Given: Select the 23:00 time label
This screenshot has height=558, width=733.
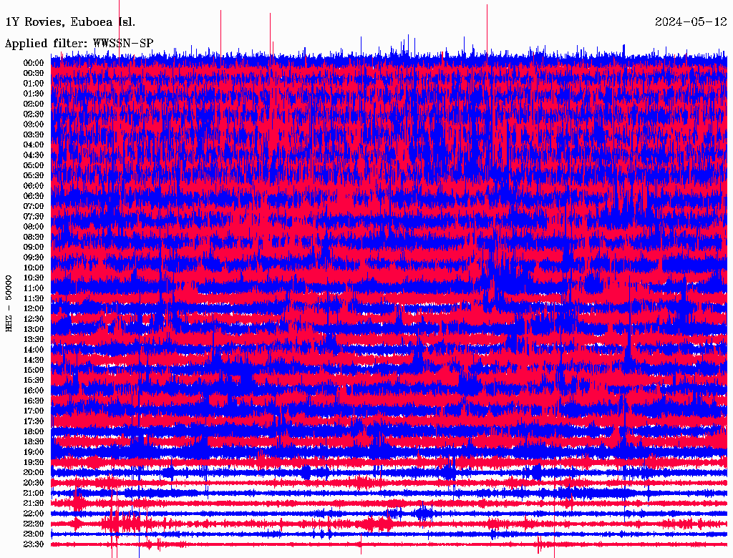Looking at the screenshot, I should click(34, 534).
